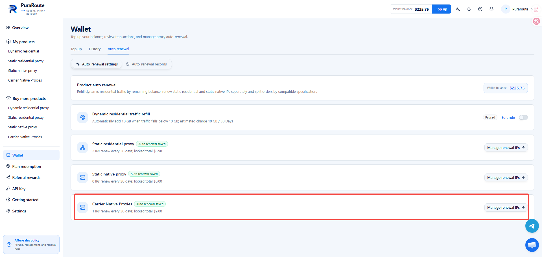The width and height of the screenshot is (542, 257).
Task: Enable the Dynamic residential traffic refill switch
Action: [x=523, y=117]
